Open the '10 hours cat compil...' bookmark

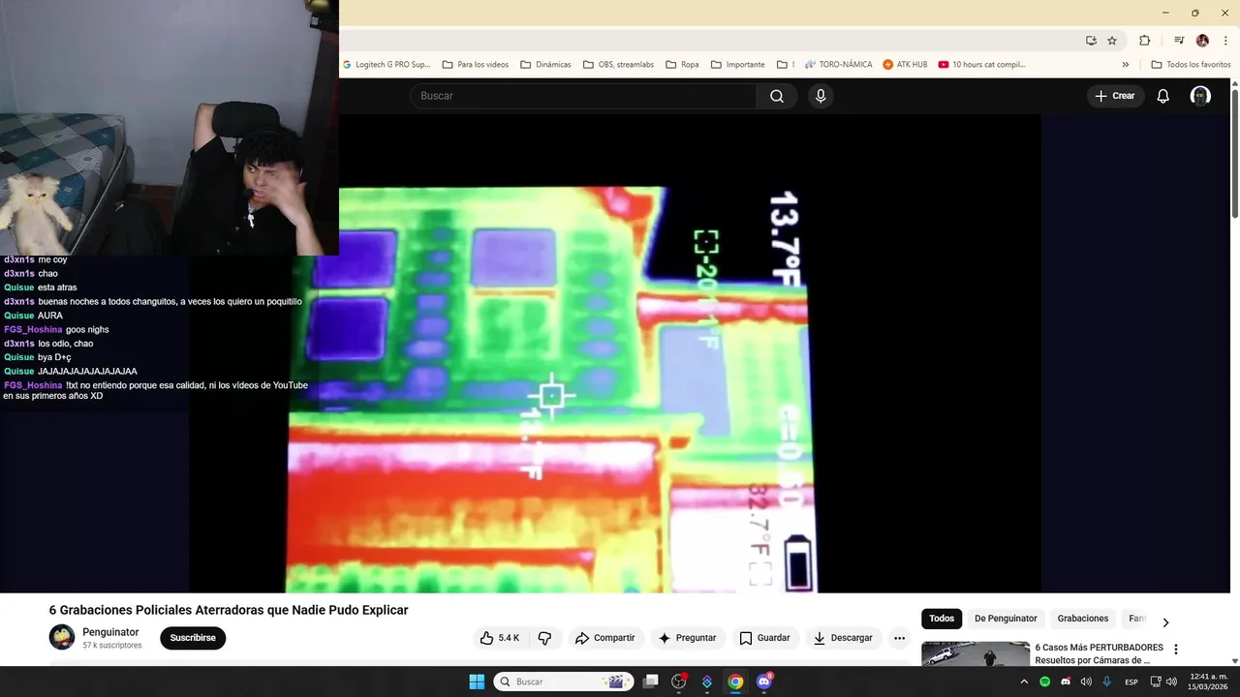click(981, 65)
